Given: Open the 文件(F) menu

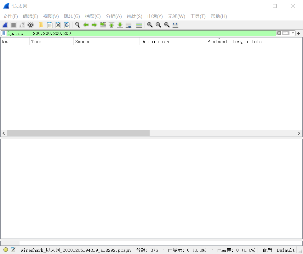Looking at the screenshot, I should pyautogui.click(x=10, y=16).
